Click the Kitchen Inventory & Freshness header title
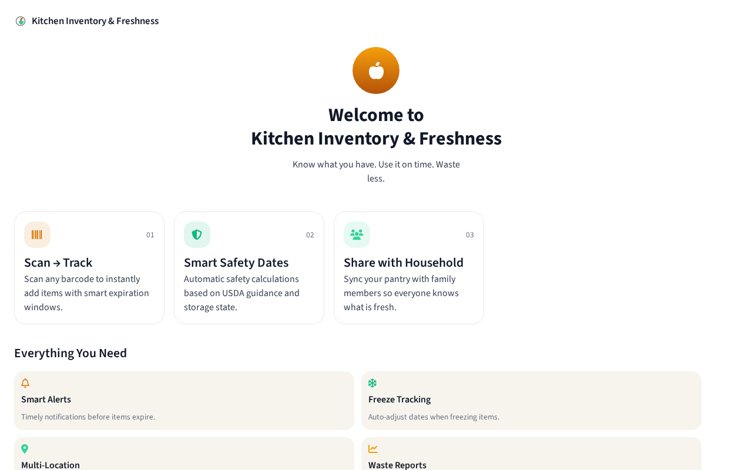 (95, 21)
